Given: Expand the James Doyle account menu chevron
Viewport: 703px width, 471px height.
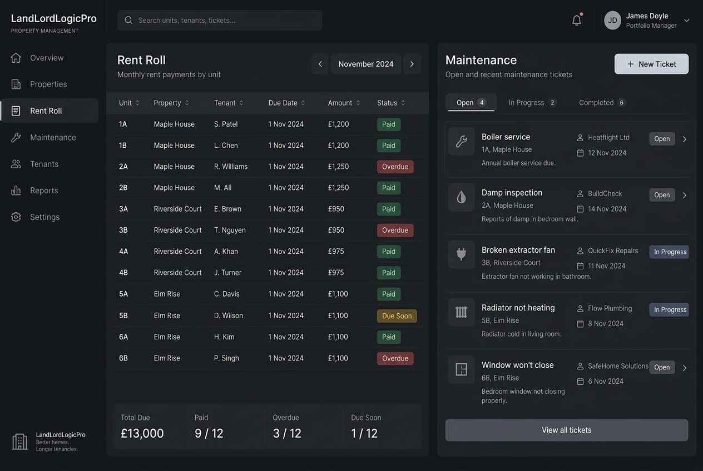Looking at the screenshot, I should 687,21.
